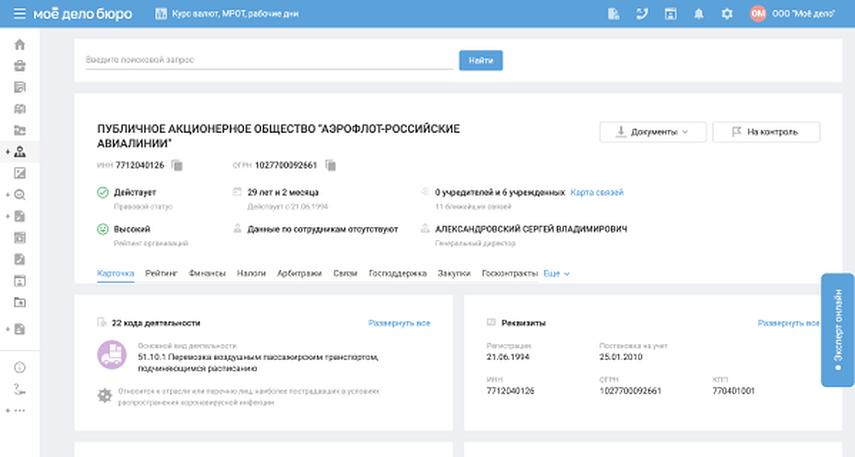
Task: Expand the Ещё tabs dropdown
Action: click(x=556, y=273)
